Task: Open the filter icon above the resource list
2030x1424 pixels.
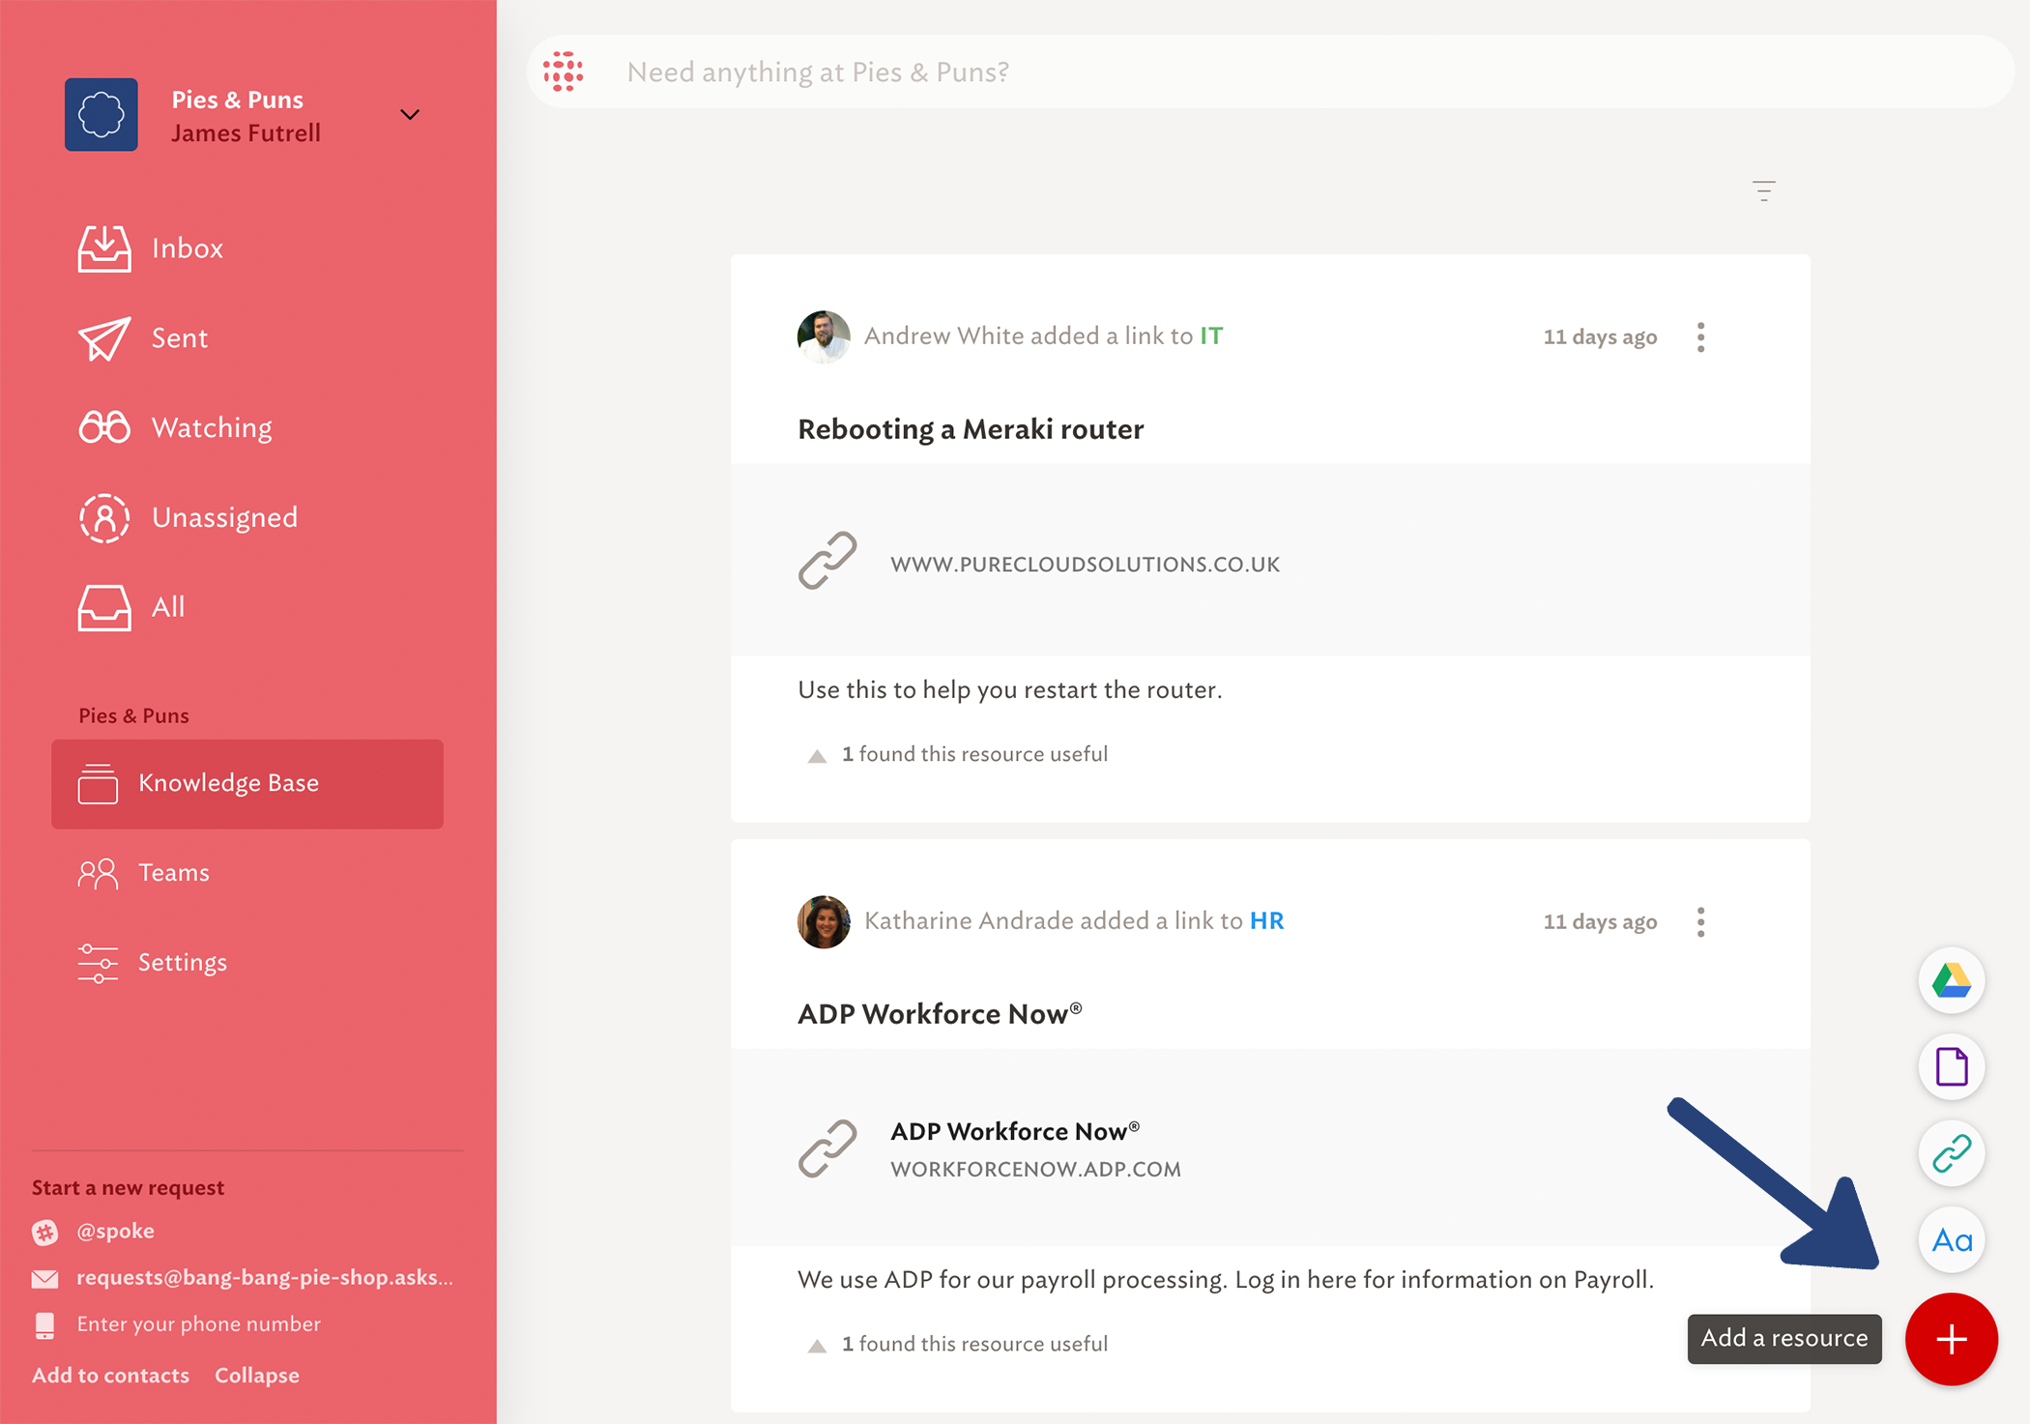Action: 1764,190
